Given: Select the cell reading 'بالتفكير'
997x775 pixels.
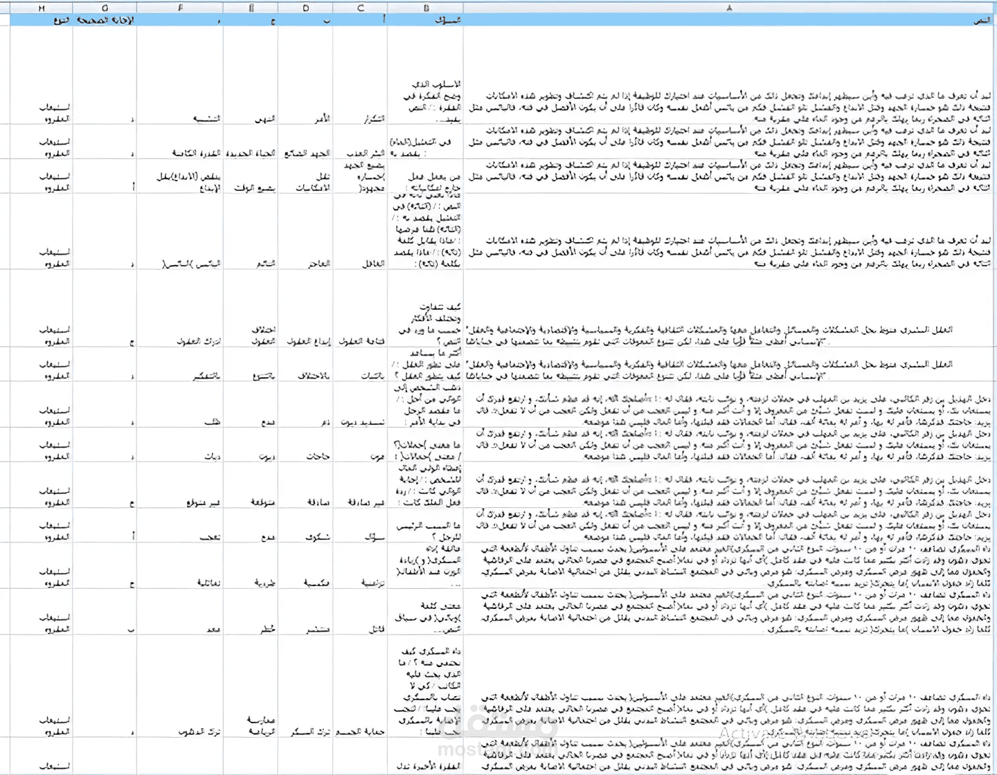Looking at the screenshot, I should point(180,365).
